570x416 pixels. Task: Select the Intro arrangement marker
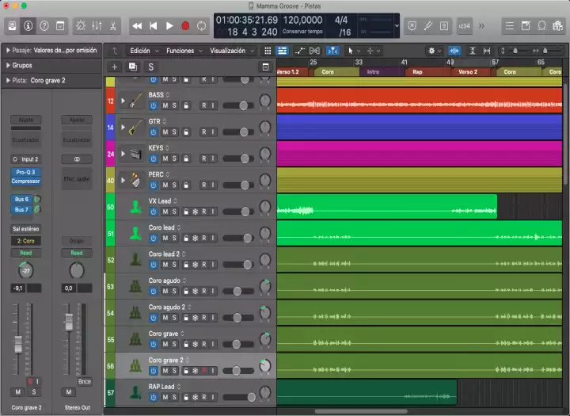[382, 72]
